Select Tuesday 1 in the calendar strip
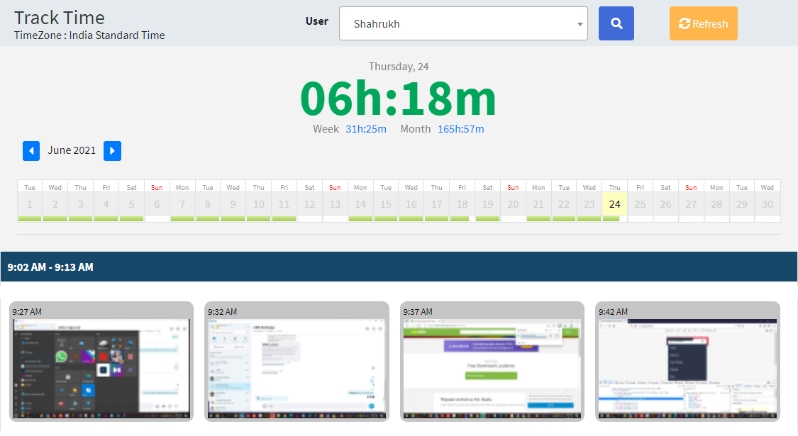Screen dimensions: 798x436 (x=30, y=204)
